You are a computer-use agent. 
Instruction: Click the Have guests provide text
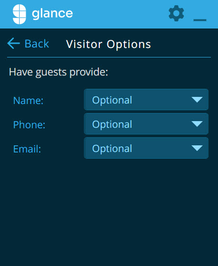click(58, 72)
